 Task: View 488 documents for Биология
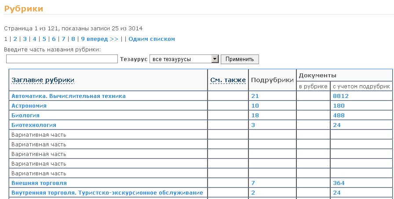[338, 115]
